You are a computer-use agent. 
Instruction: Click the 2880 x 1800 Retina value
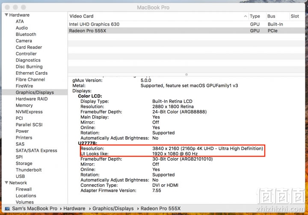pos(173,106)
